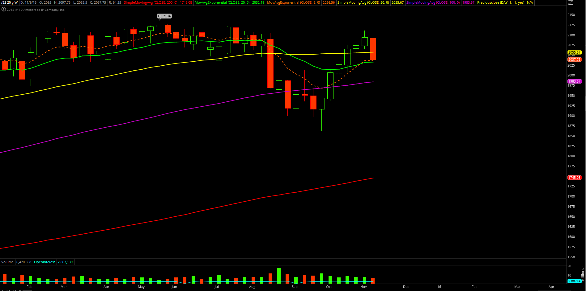This screenshot has width=586, height=291.
Task: Select the SimpleMovingAvg (CLOSE, 50, 0) study label
Action: coord(363,2)
